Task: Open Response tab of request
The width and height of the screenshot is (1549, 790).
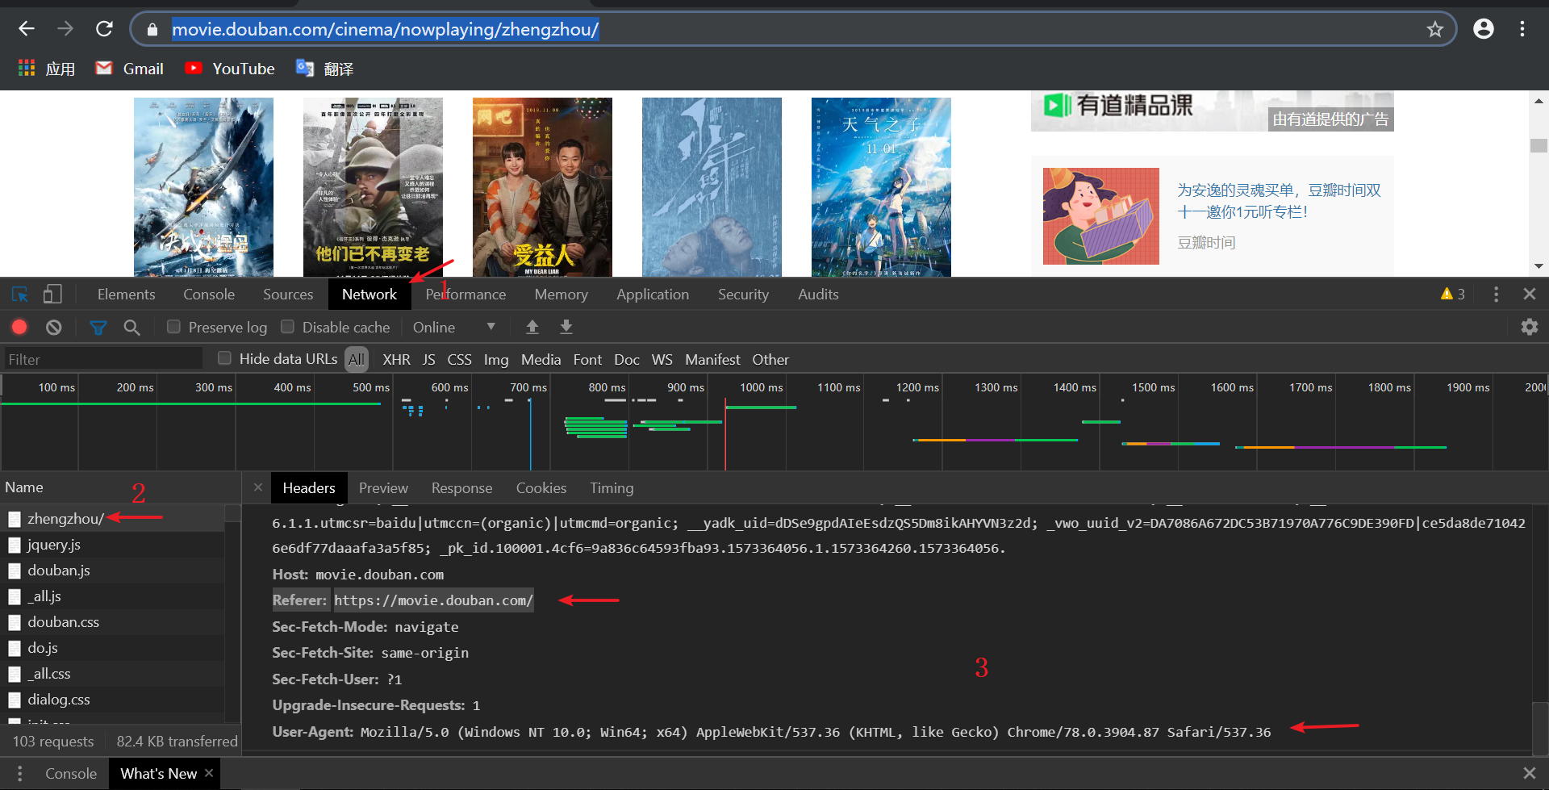Action: [461, 487]
